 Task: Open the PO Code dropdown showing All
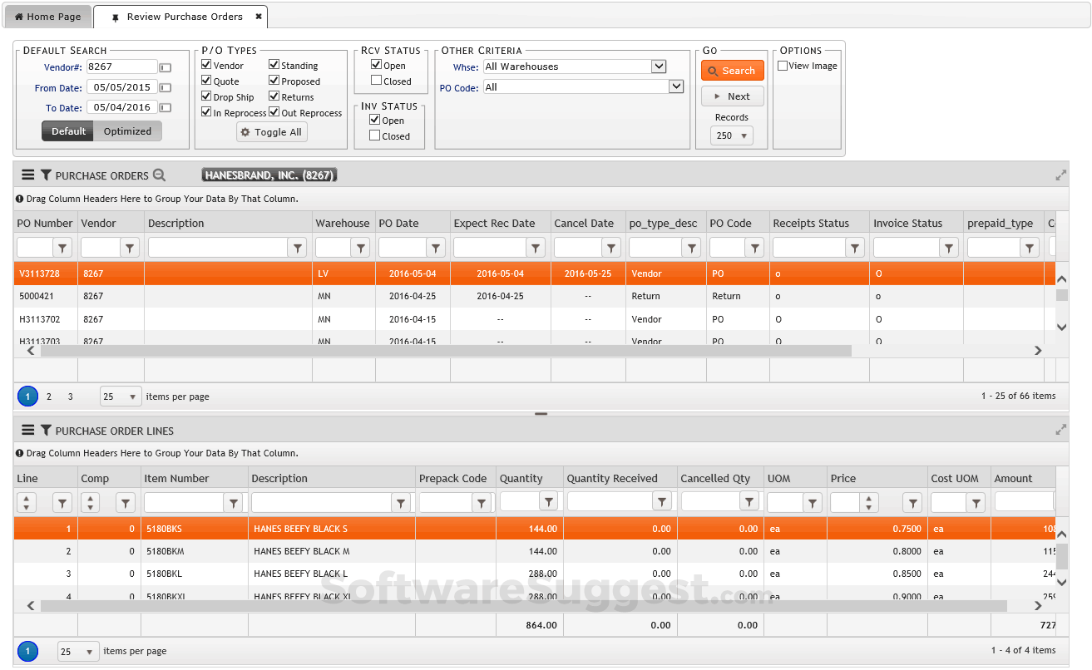676,86
